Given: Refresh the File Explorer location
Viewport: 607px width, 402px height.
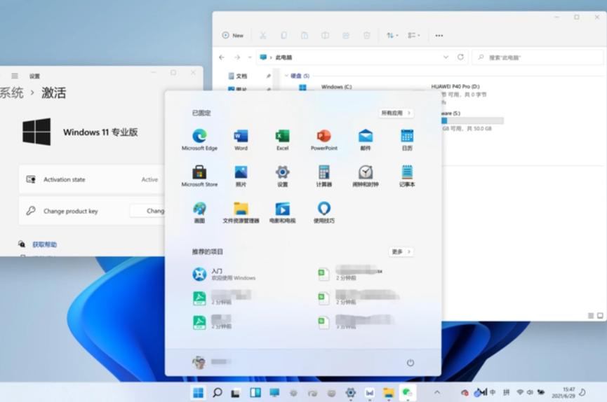Looking at the screenshot, I should tap(460, 57).
